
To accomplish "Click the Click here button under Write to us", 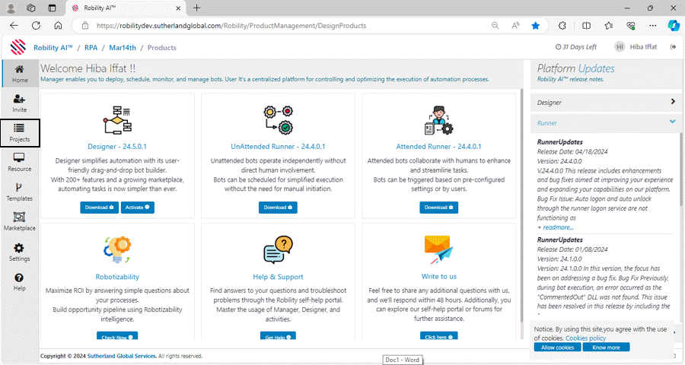I will (x=438, y=336).
